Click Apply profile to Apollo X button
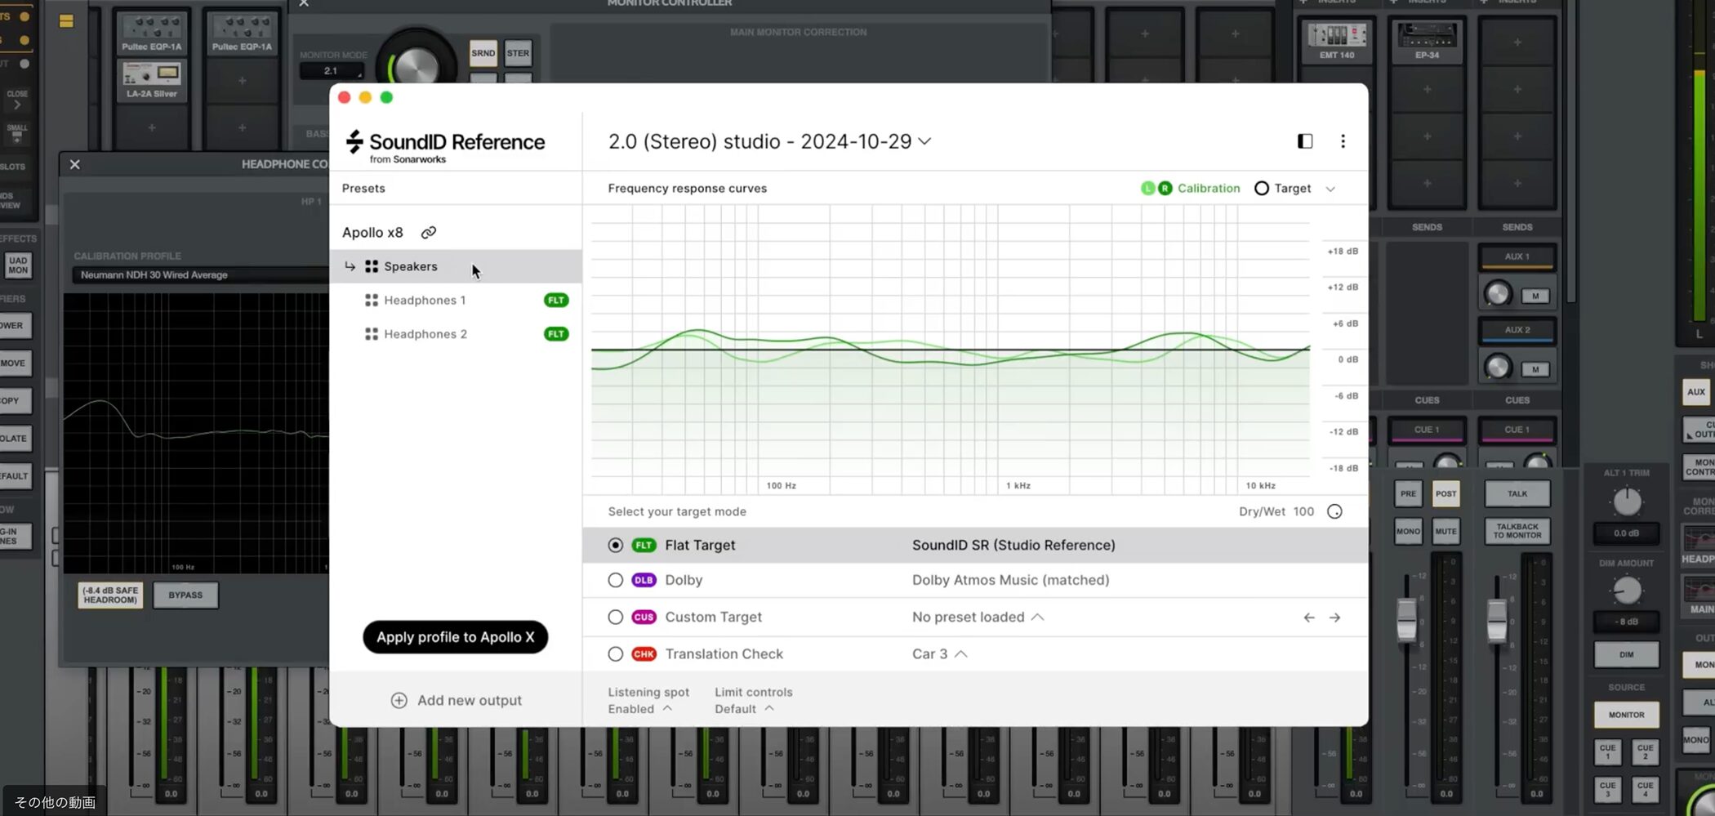Viewport: 1715px width, 816px height. (x=455, y=637)
